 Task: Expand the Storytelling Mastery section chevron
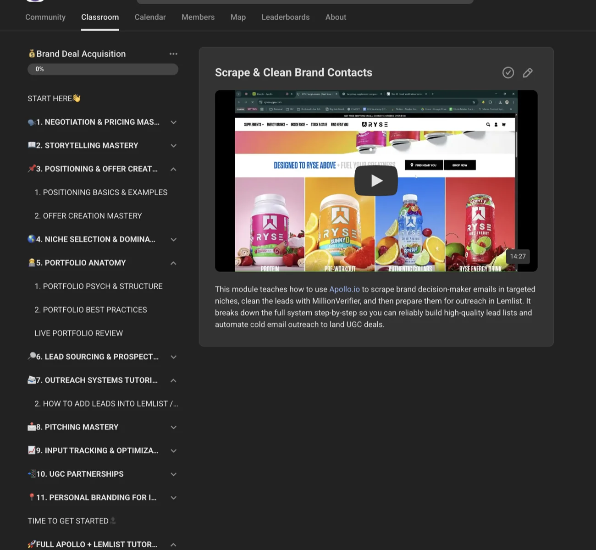(x=173, y=146)
